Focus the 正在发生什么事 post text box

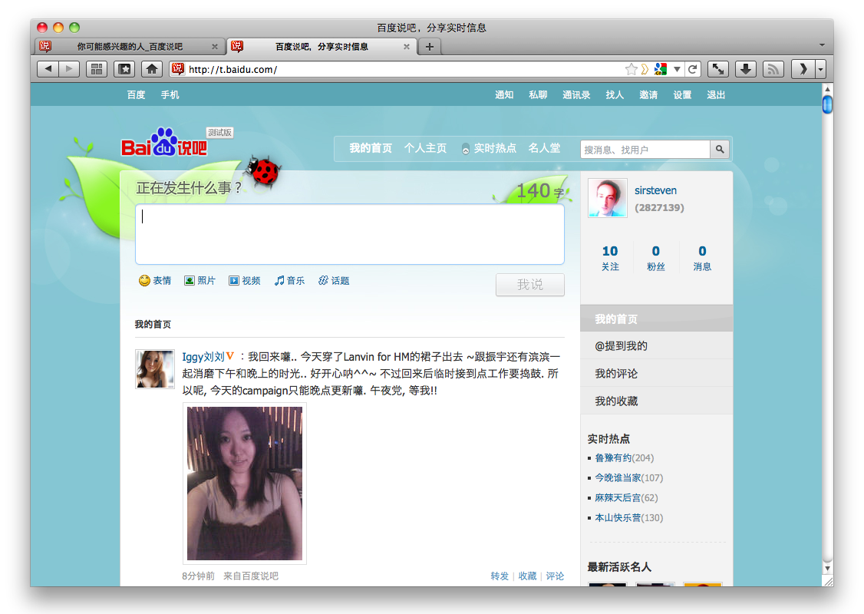click(350, 234)
